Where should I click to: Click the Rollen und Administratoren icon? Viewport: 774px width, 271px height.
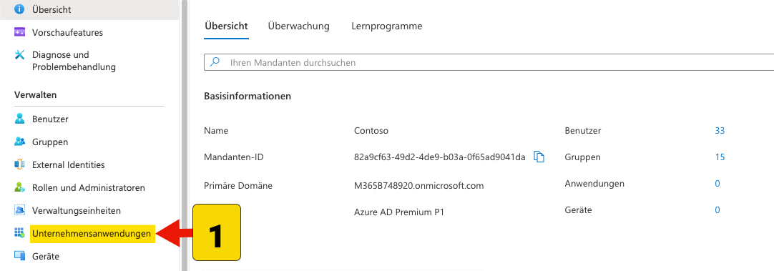coord(20,187)
